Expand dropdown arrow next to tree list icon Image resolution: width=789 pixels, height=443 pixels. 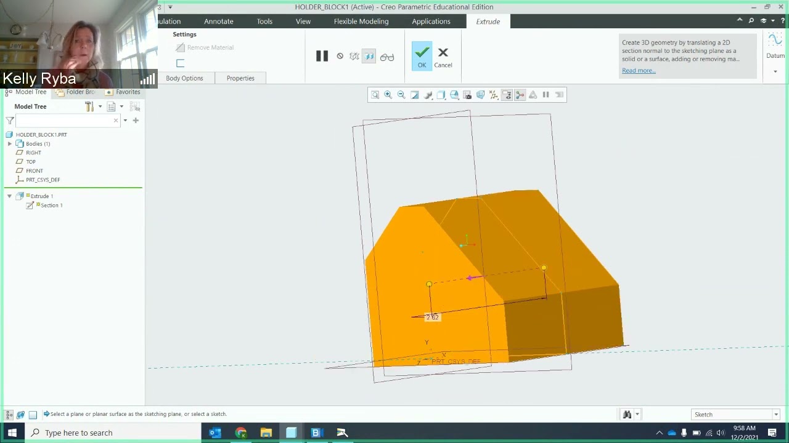pos(121,107)
